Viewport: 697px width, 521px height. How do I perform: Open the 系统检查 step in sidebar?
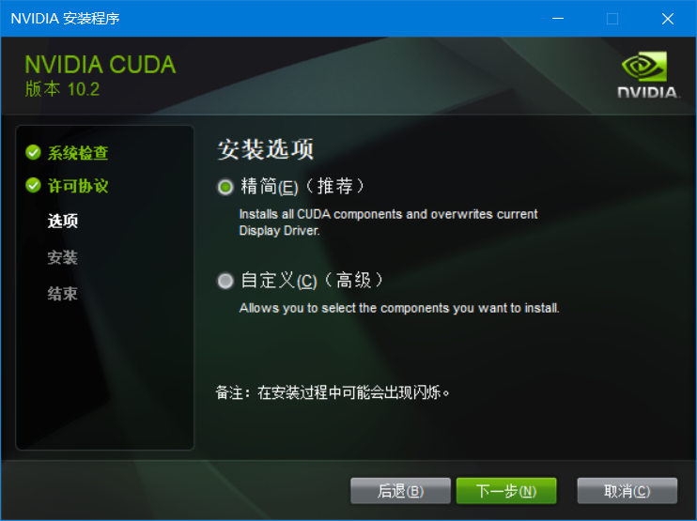(x=78, y=153)
